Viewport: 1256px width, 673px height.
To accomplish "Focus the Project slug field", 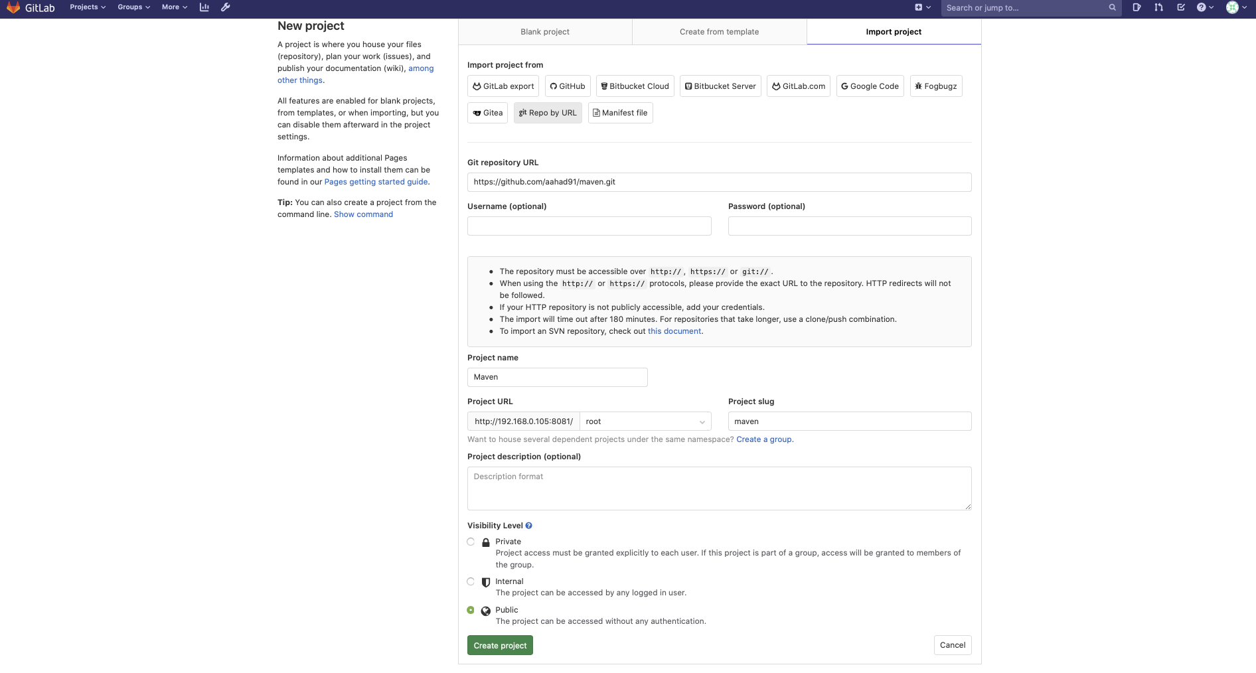I will click(850, 421).
